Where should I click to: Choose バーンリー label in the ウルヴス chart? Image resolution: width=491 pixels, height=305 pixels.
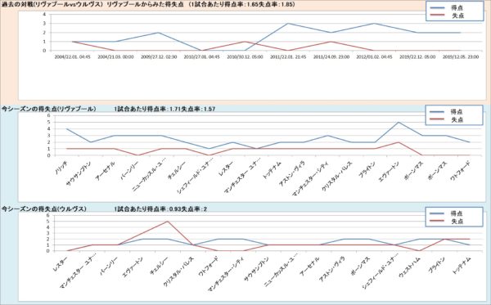108,265
